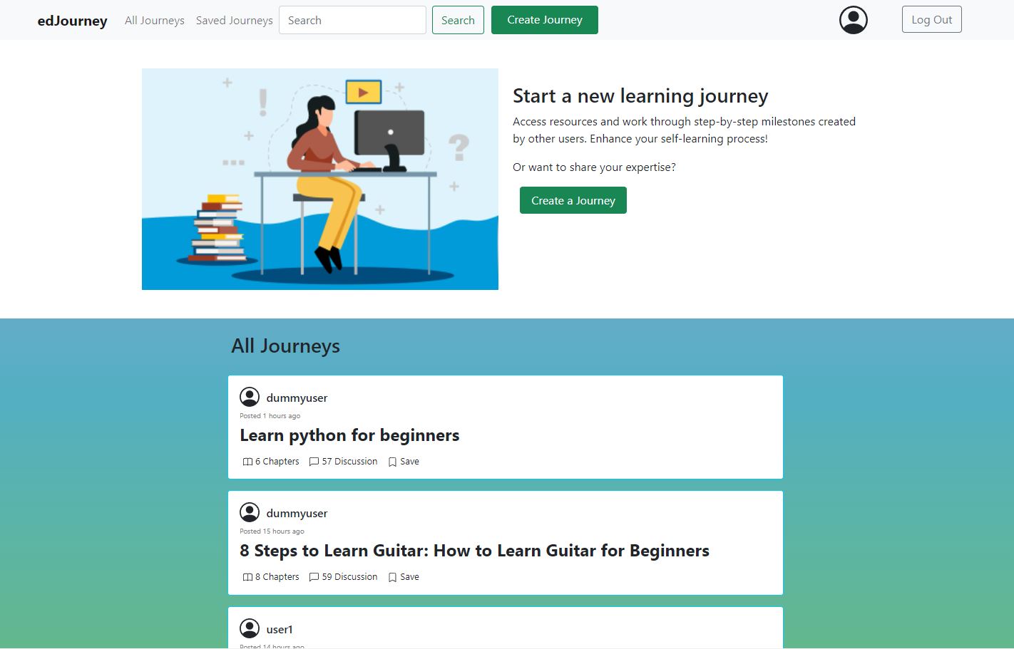Image resolution: width=1014 pixels, height=649 pixels.
Task: Click the All Journeys section heading
Action: tap(285, 346)
